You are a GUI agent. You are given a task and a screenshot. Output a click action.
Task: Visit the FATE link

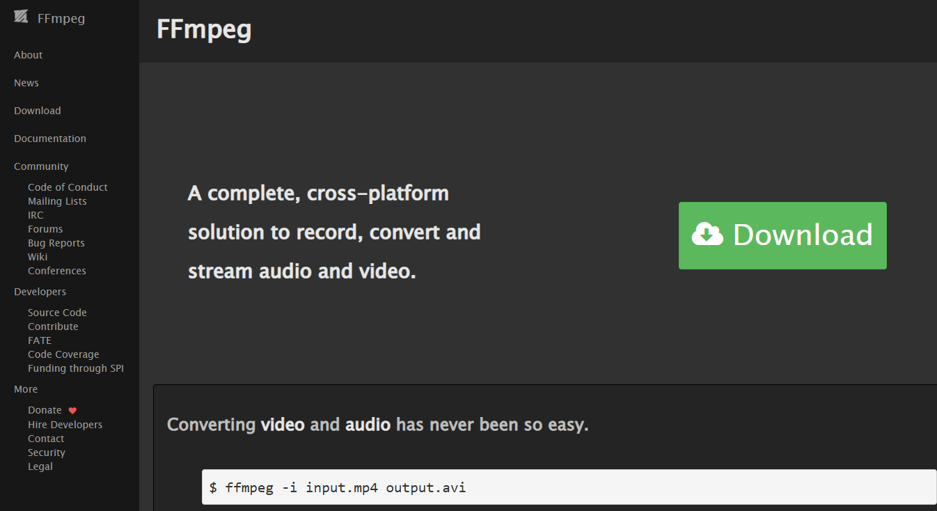(x=40, y=340)
